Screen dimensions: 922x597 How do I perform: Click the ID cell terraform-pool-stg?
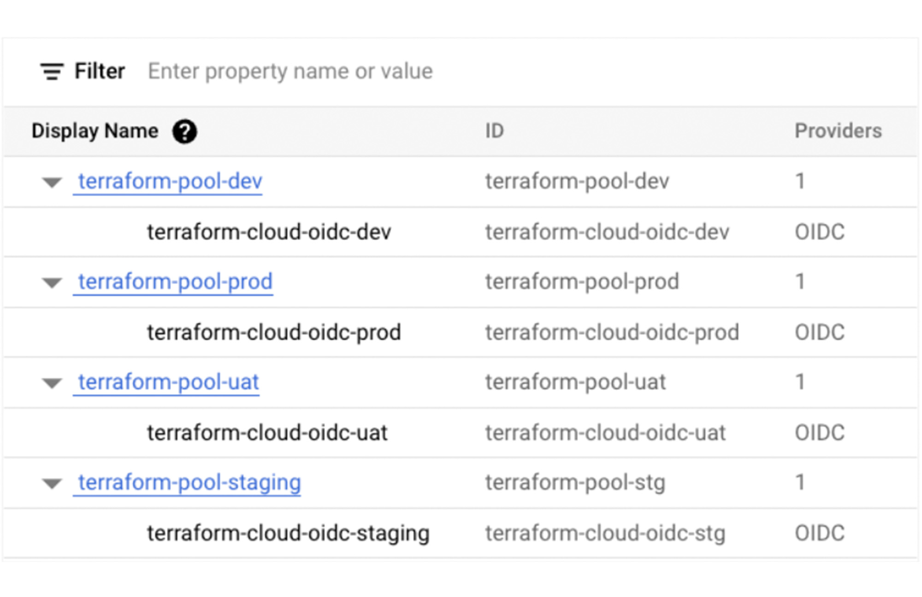(575, 483)
